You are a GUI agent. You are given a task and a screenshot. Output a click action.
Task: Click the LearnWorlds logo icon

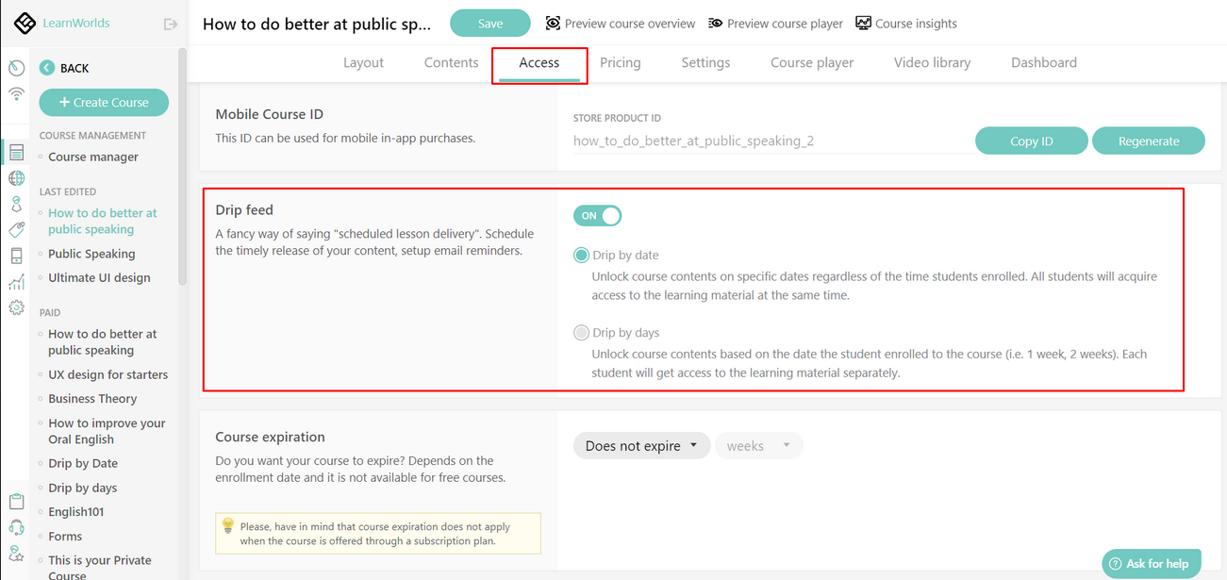[x=25, y=23]
